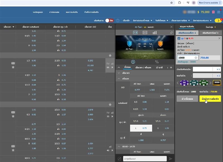Pin the AS Roma match panel
This screenshot has height=162, width=223.
171,33
